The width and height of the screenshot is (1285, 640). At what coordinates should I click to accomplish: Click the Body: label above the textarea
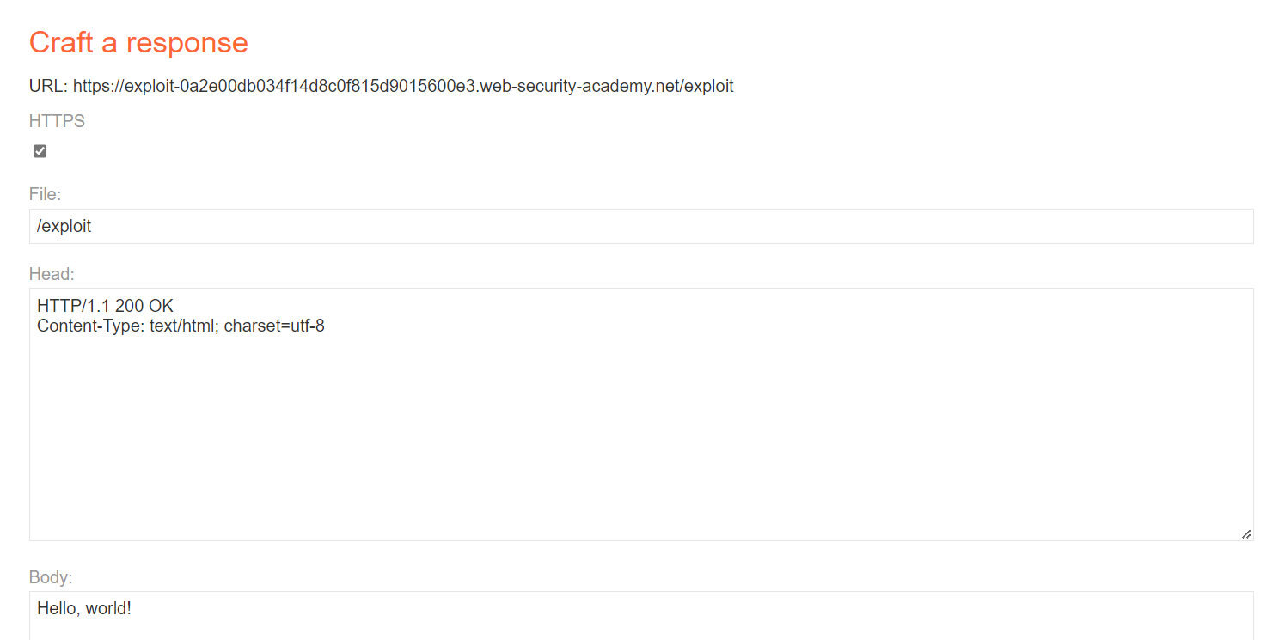click(x=49, y=576)
